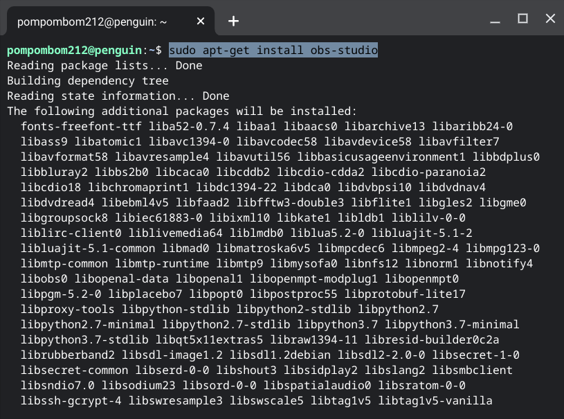The height and width of the screenshot is (419, 564).
Task: Close the terminal window
Action: [550, 19]
